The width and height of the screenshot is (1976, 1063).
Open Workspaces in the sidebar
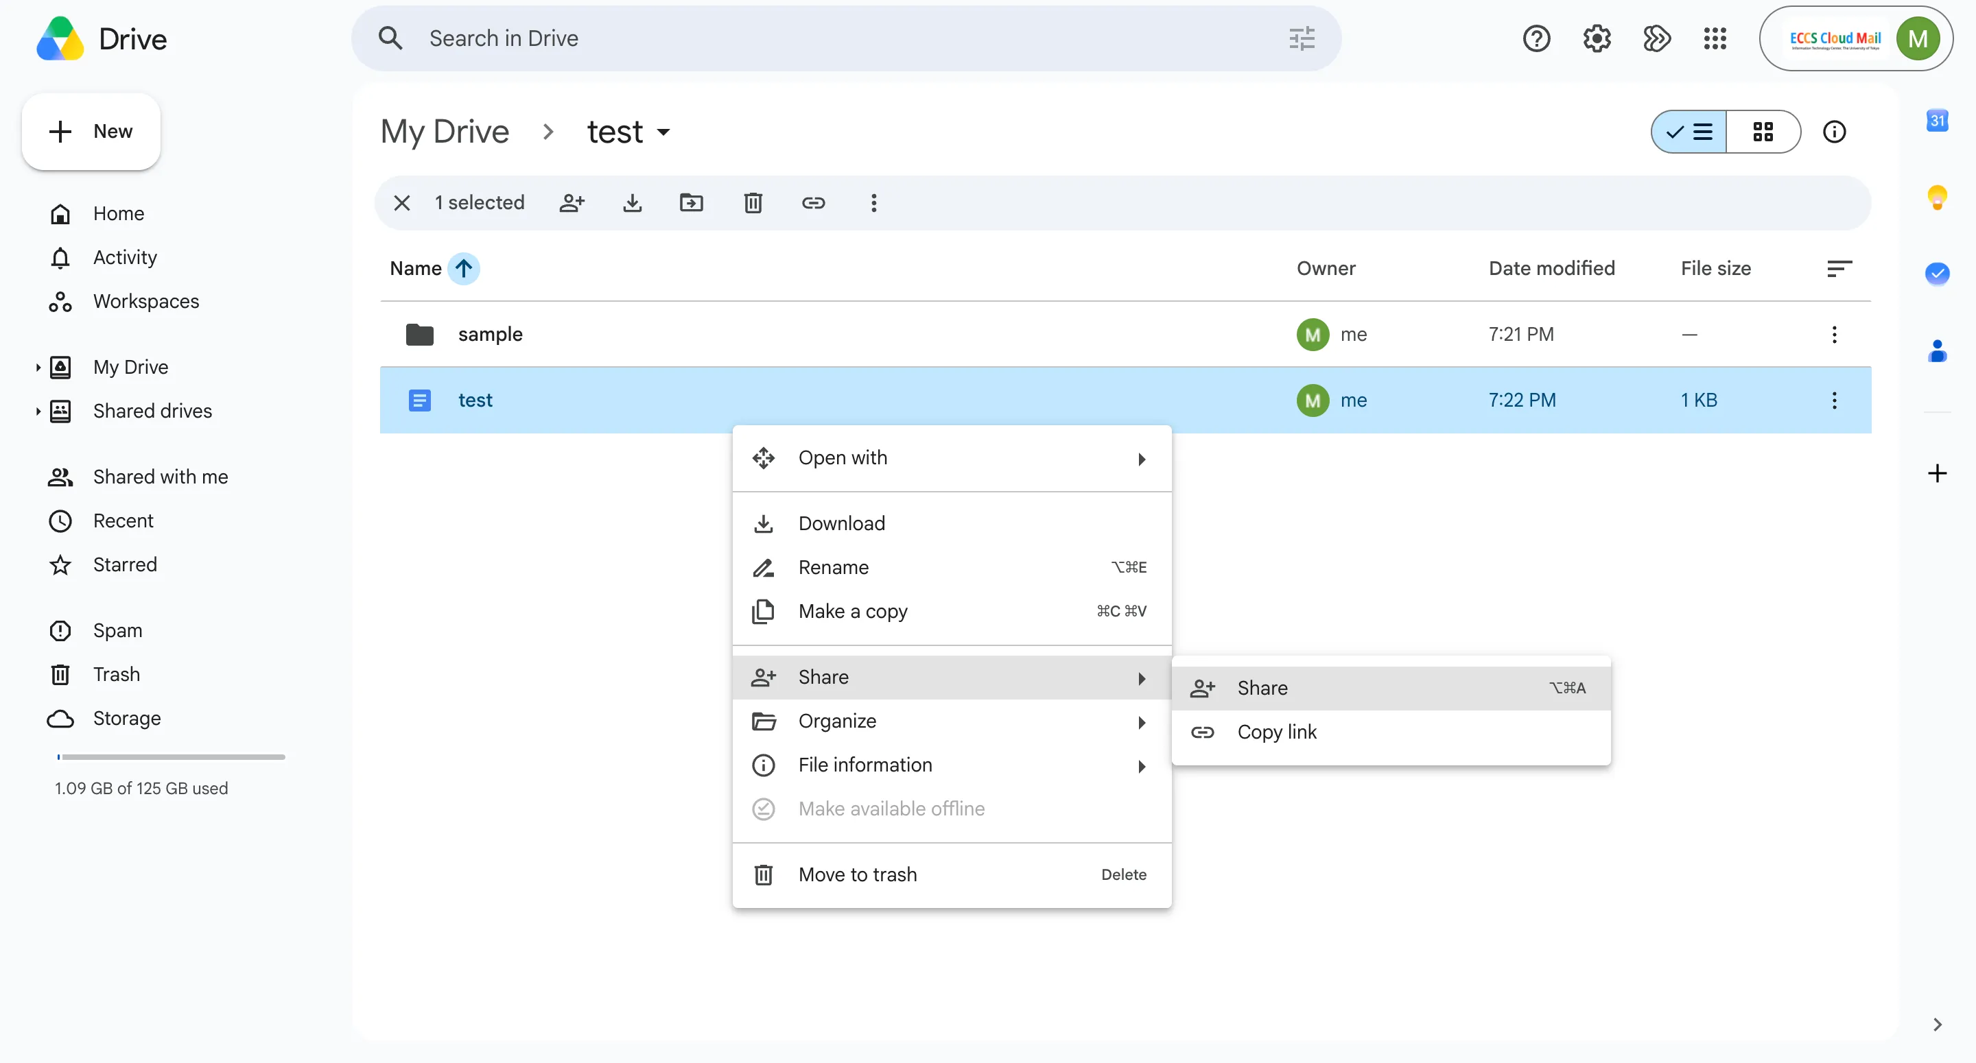coord(145,302)
